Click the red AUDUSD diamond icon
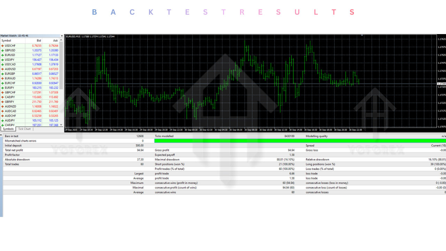This screenshot has width=446, height=251. point(3,69)
